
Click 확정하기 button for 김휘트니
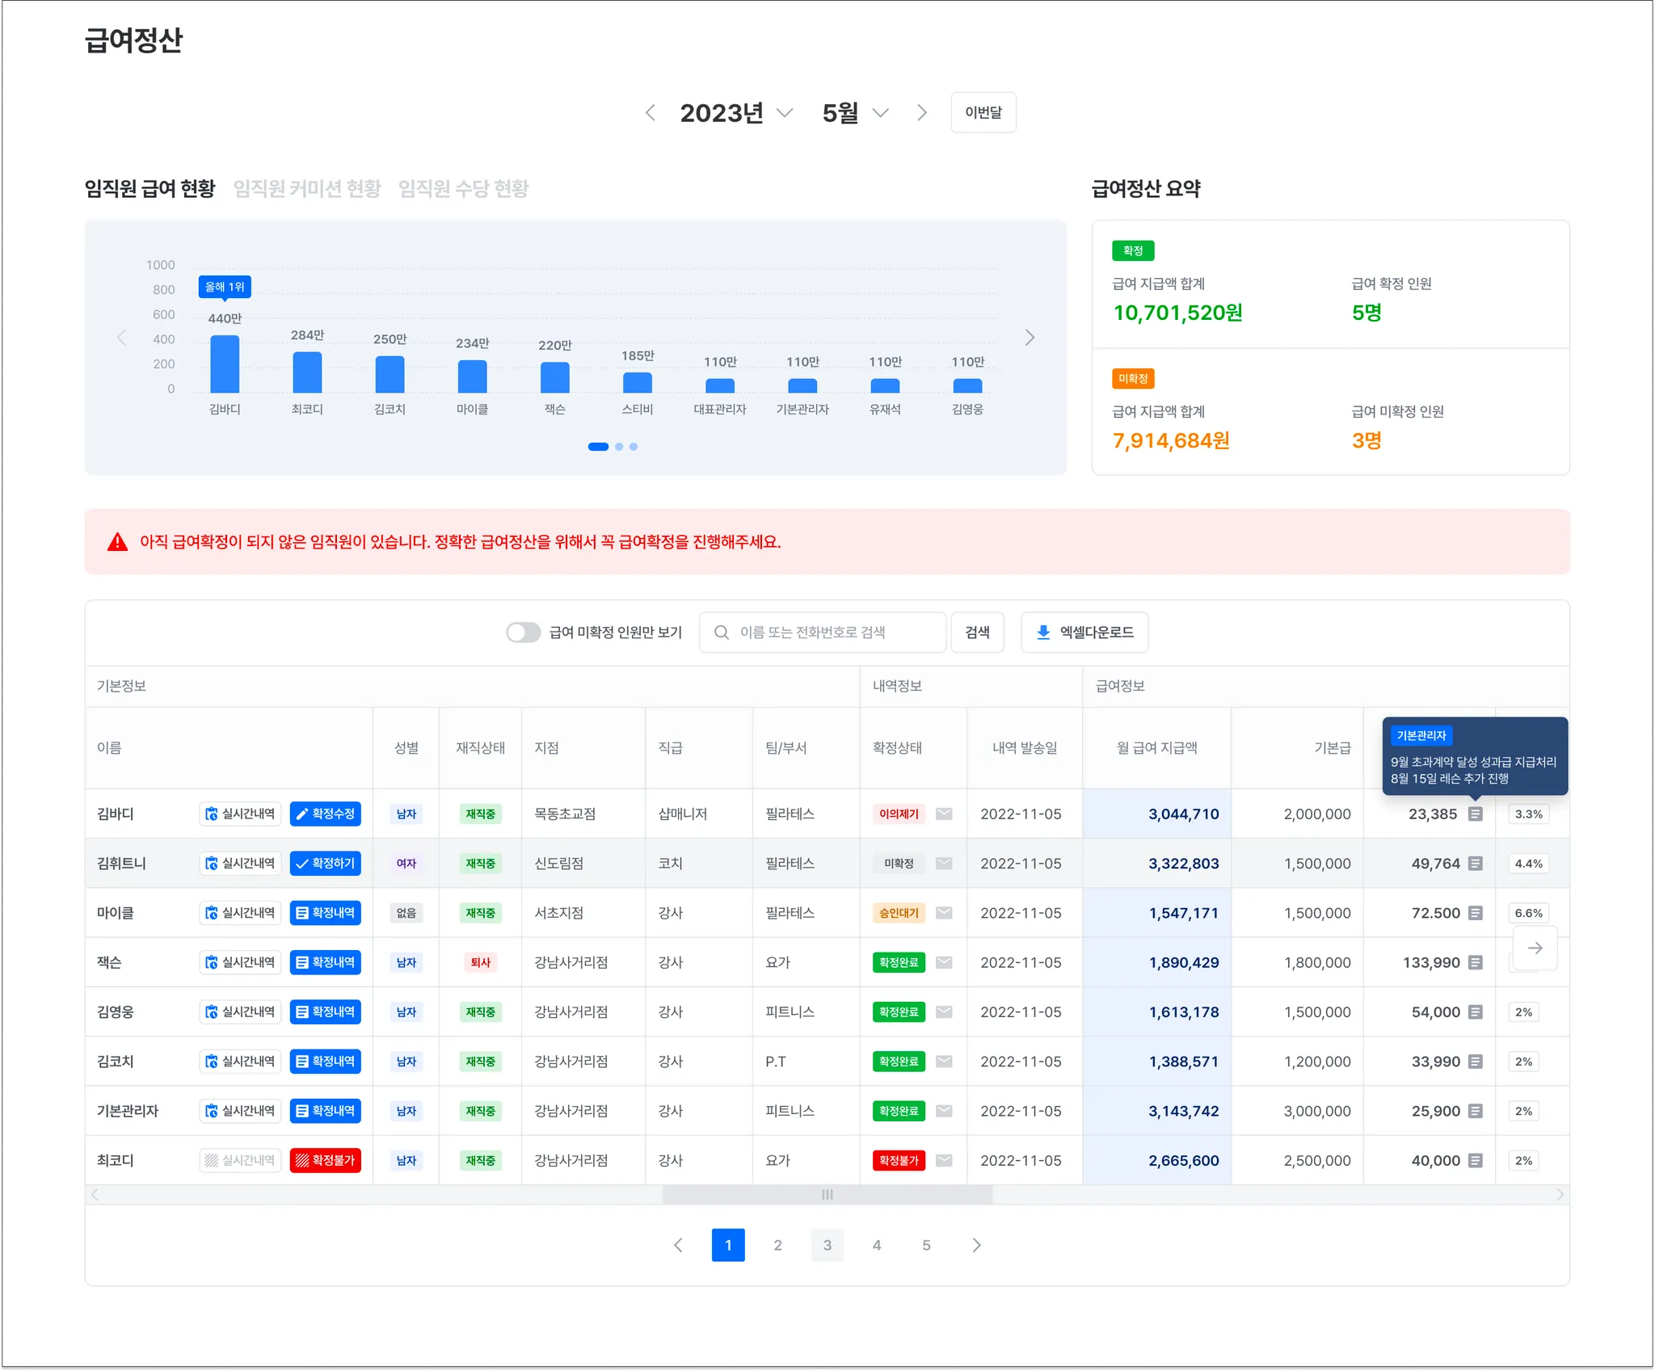click(326, 864)
